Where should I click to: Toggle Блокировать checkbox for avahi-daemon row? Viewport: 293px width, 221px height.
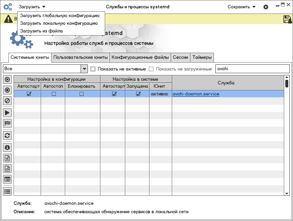(81, 94)
